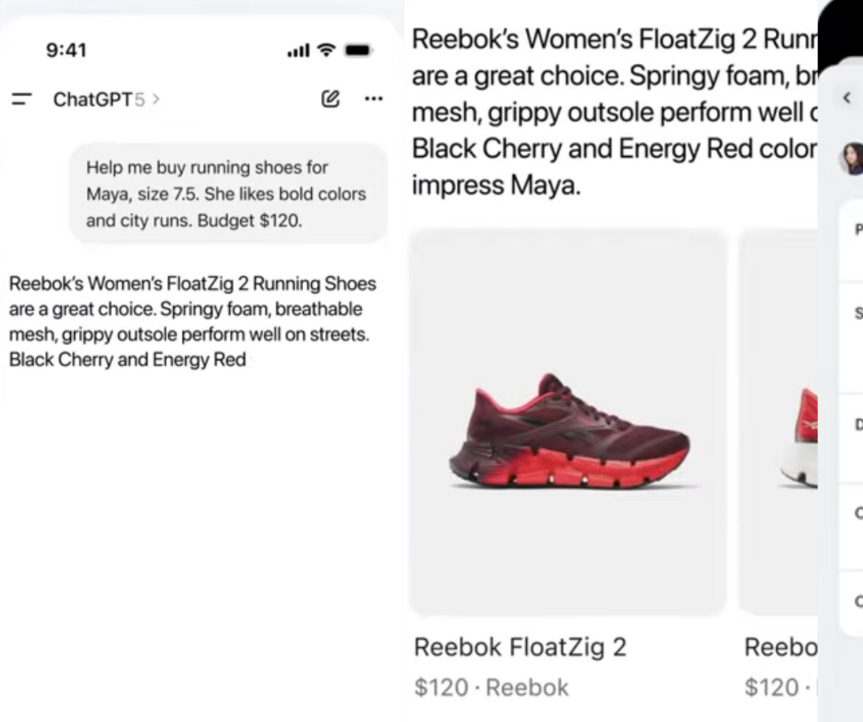Viewport: 863px width, 722px height.
Task: Click the 9:41 clock in status bar
Action: pyautogui.click(x=66, y=50)
